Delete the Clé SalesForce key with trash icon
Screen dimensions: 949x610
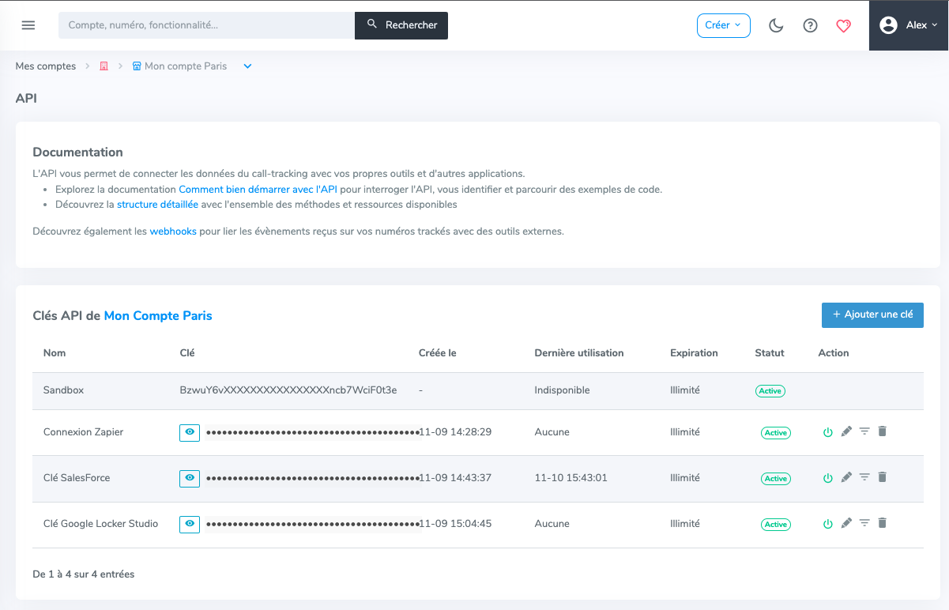coord(883,477)
